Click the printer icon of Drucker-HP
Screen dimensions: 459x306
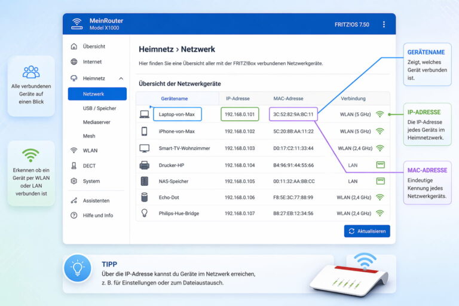pos(144,165)
